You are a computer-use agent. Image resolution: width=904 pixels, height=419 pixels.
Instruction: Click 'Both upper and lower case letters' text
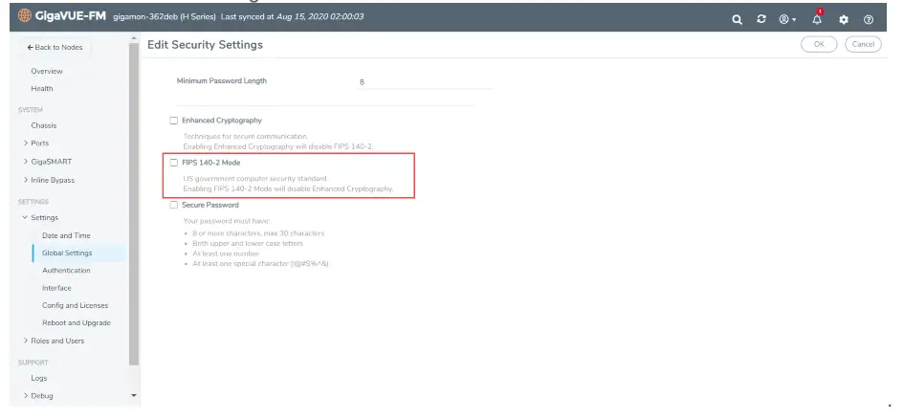(x=248, y=243)
